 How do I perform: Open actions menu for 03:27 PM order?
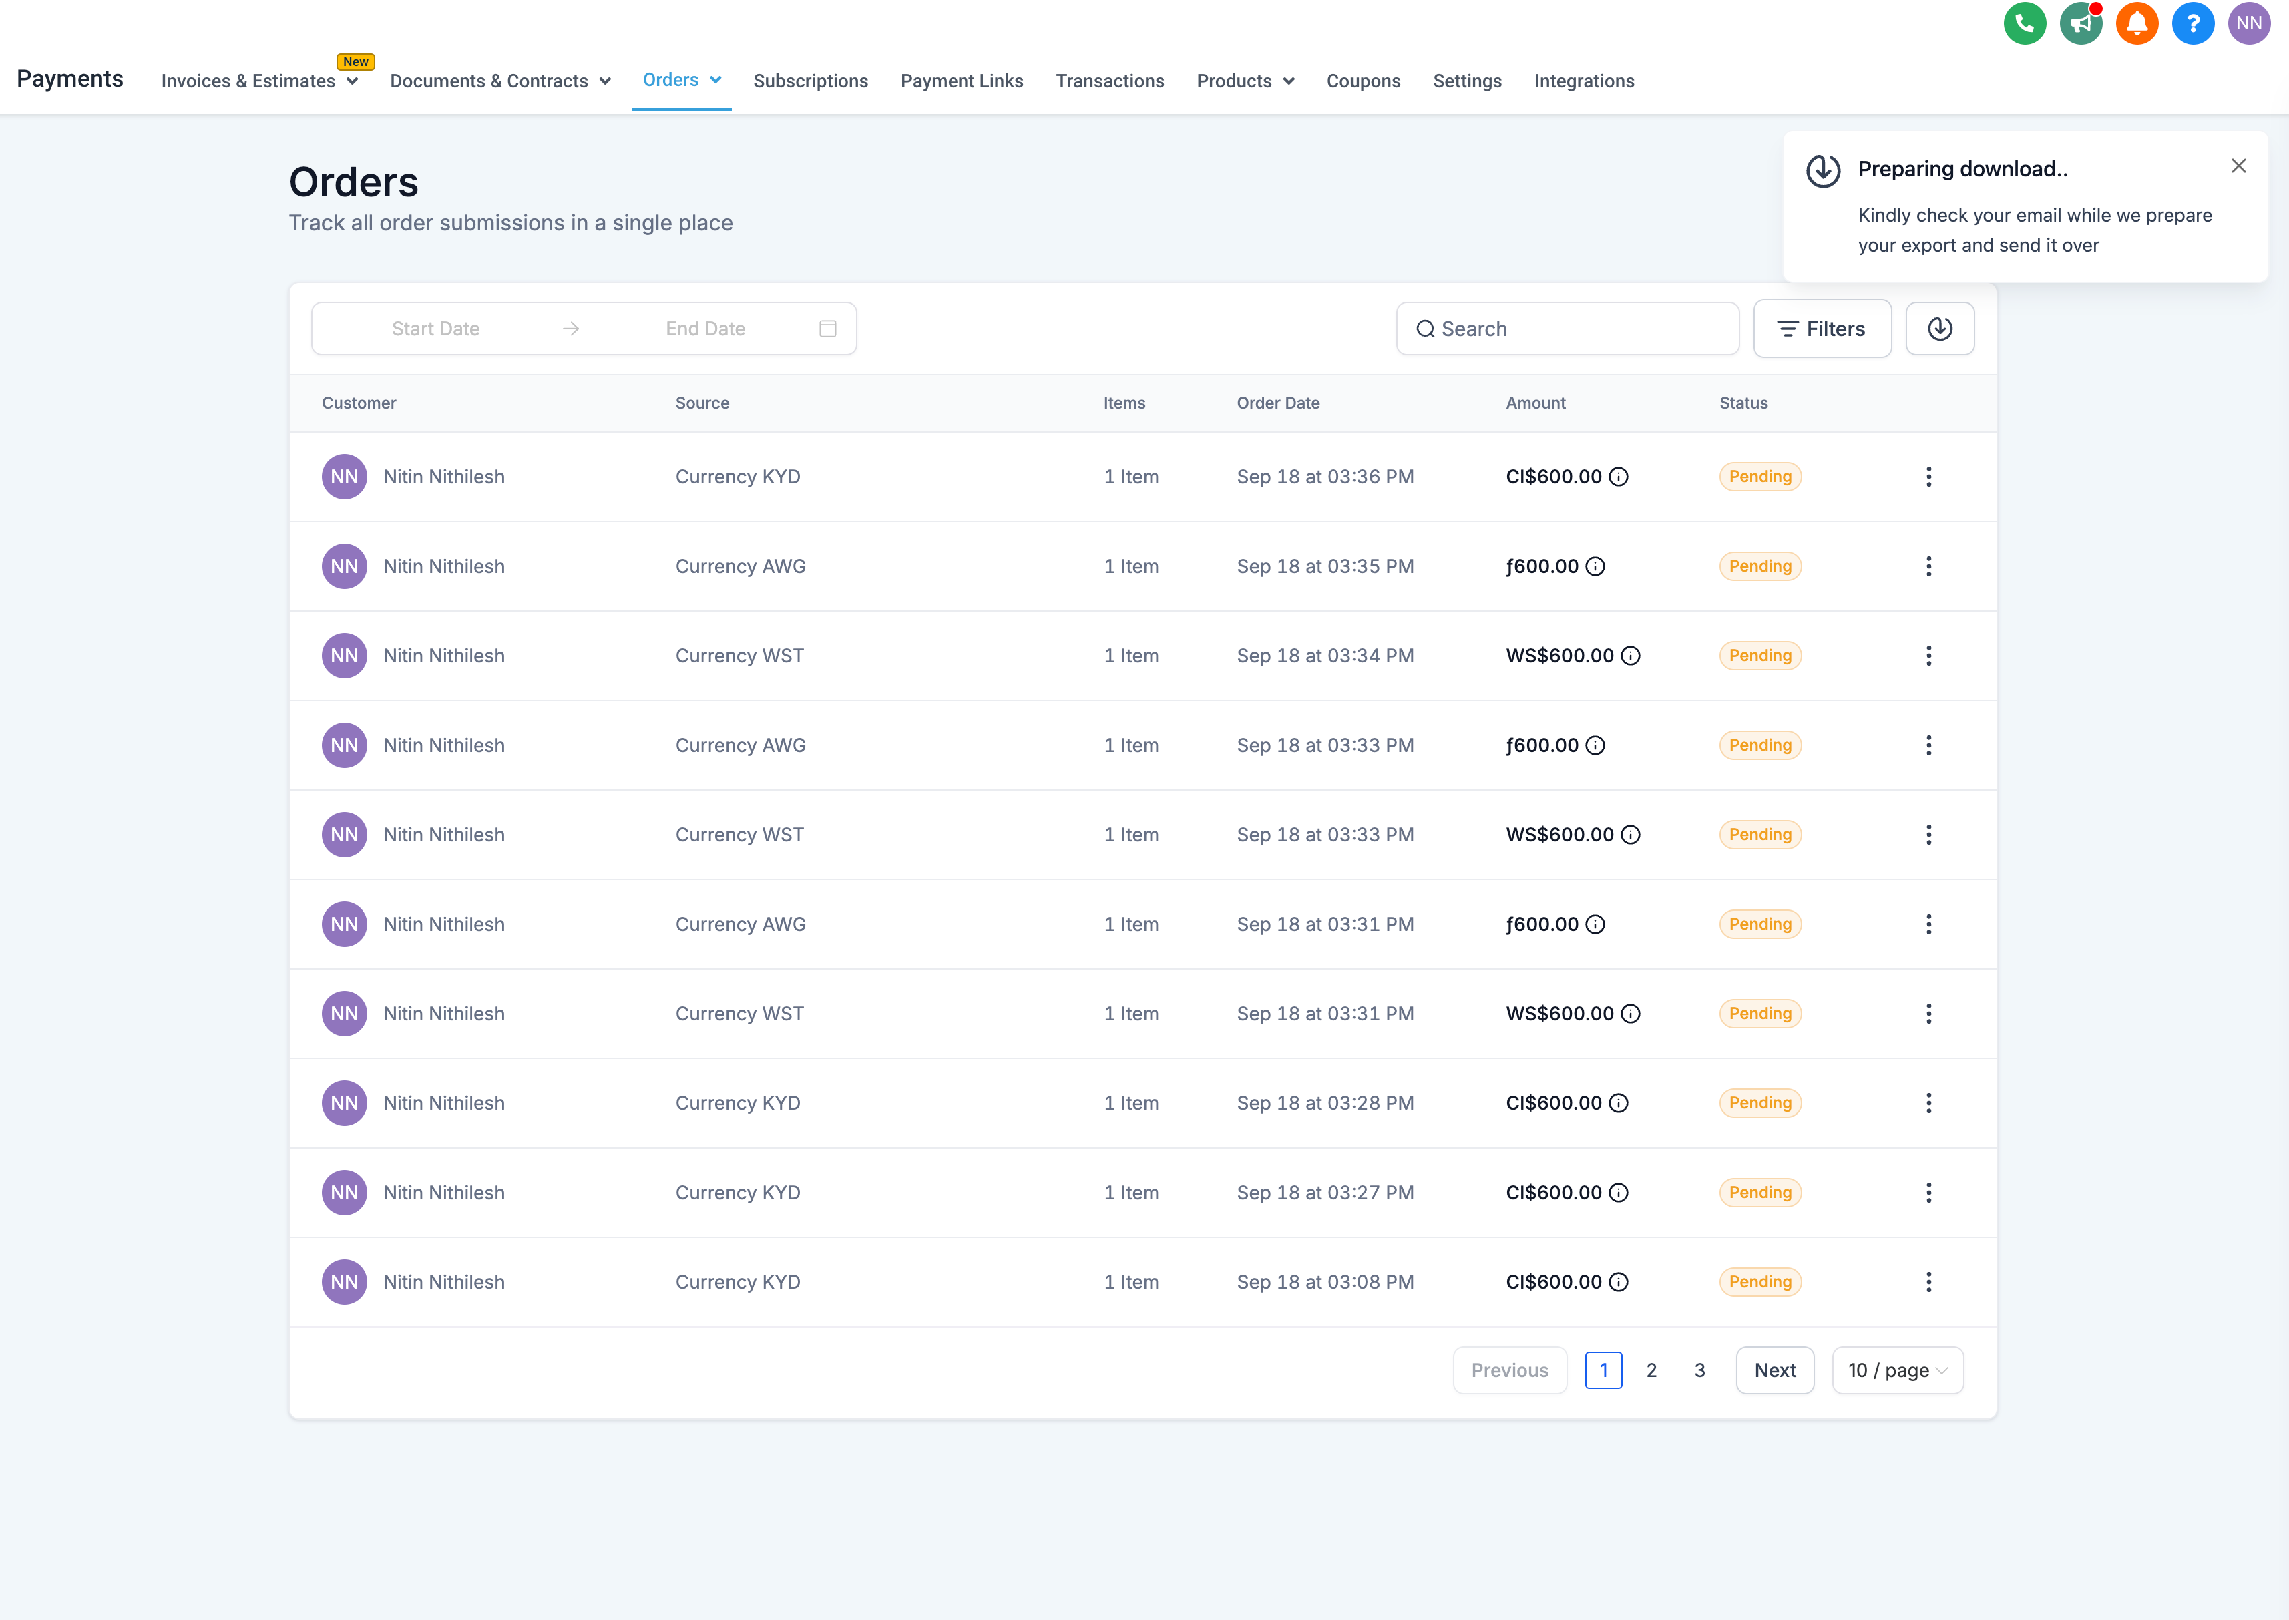tap(1928, 1192)
